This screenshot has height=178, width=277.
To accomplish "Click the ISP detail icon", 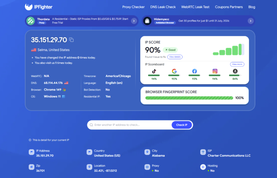I will (203, 152).
